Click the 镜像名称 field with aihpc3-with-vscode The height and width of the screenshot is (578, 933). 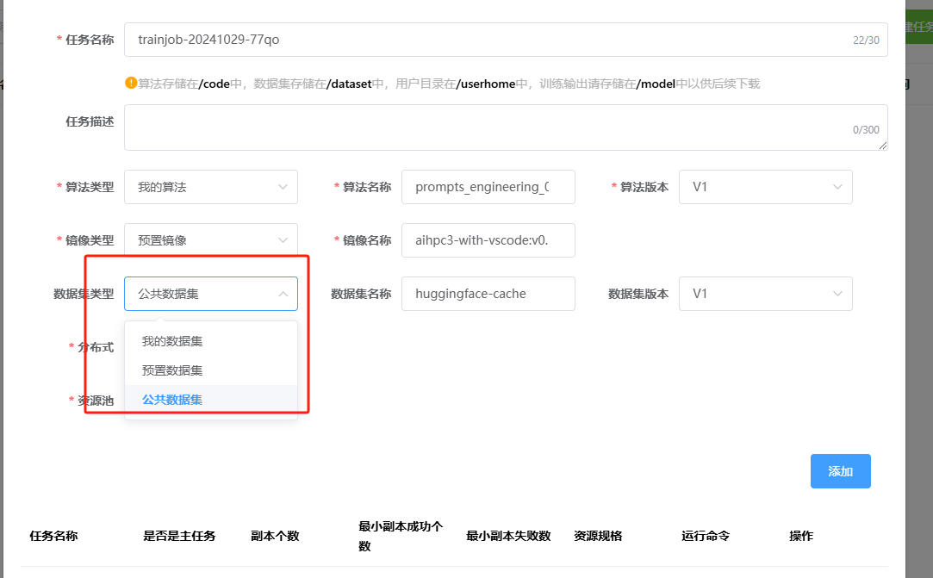[x=488, y=240]
